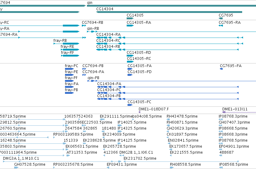
Task: Click the AT31353.5prime EST
Action: [x=68, y=155]
